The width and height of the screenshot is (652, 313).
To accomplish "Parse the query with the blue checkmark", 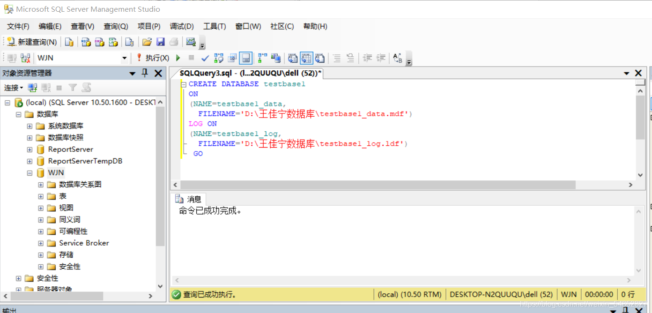I will [x=205, y=58].
